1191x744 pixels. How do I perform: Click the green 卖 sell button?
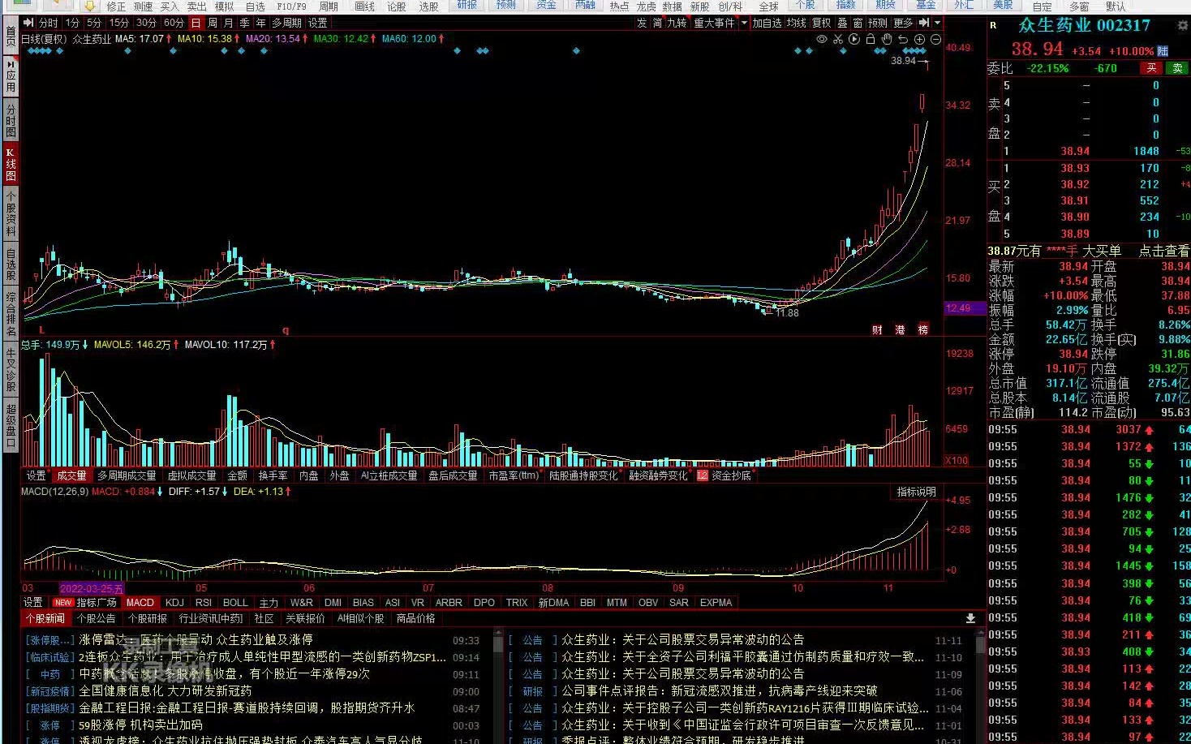click(x=1177, y=68)
